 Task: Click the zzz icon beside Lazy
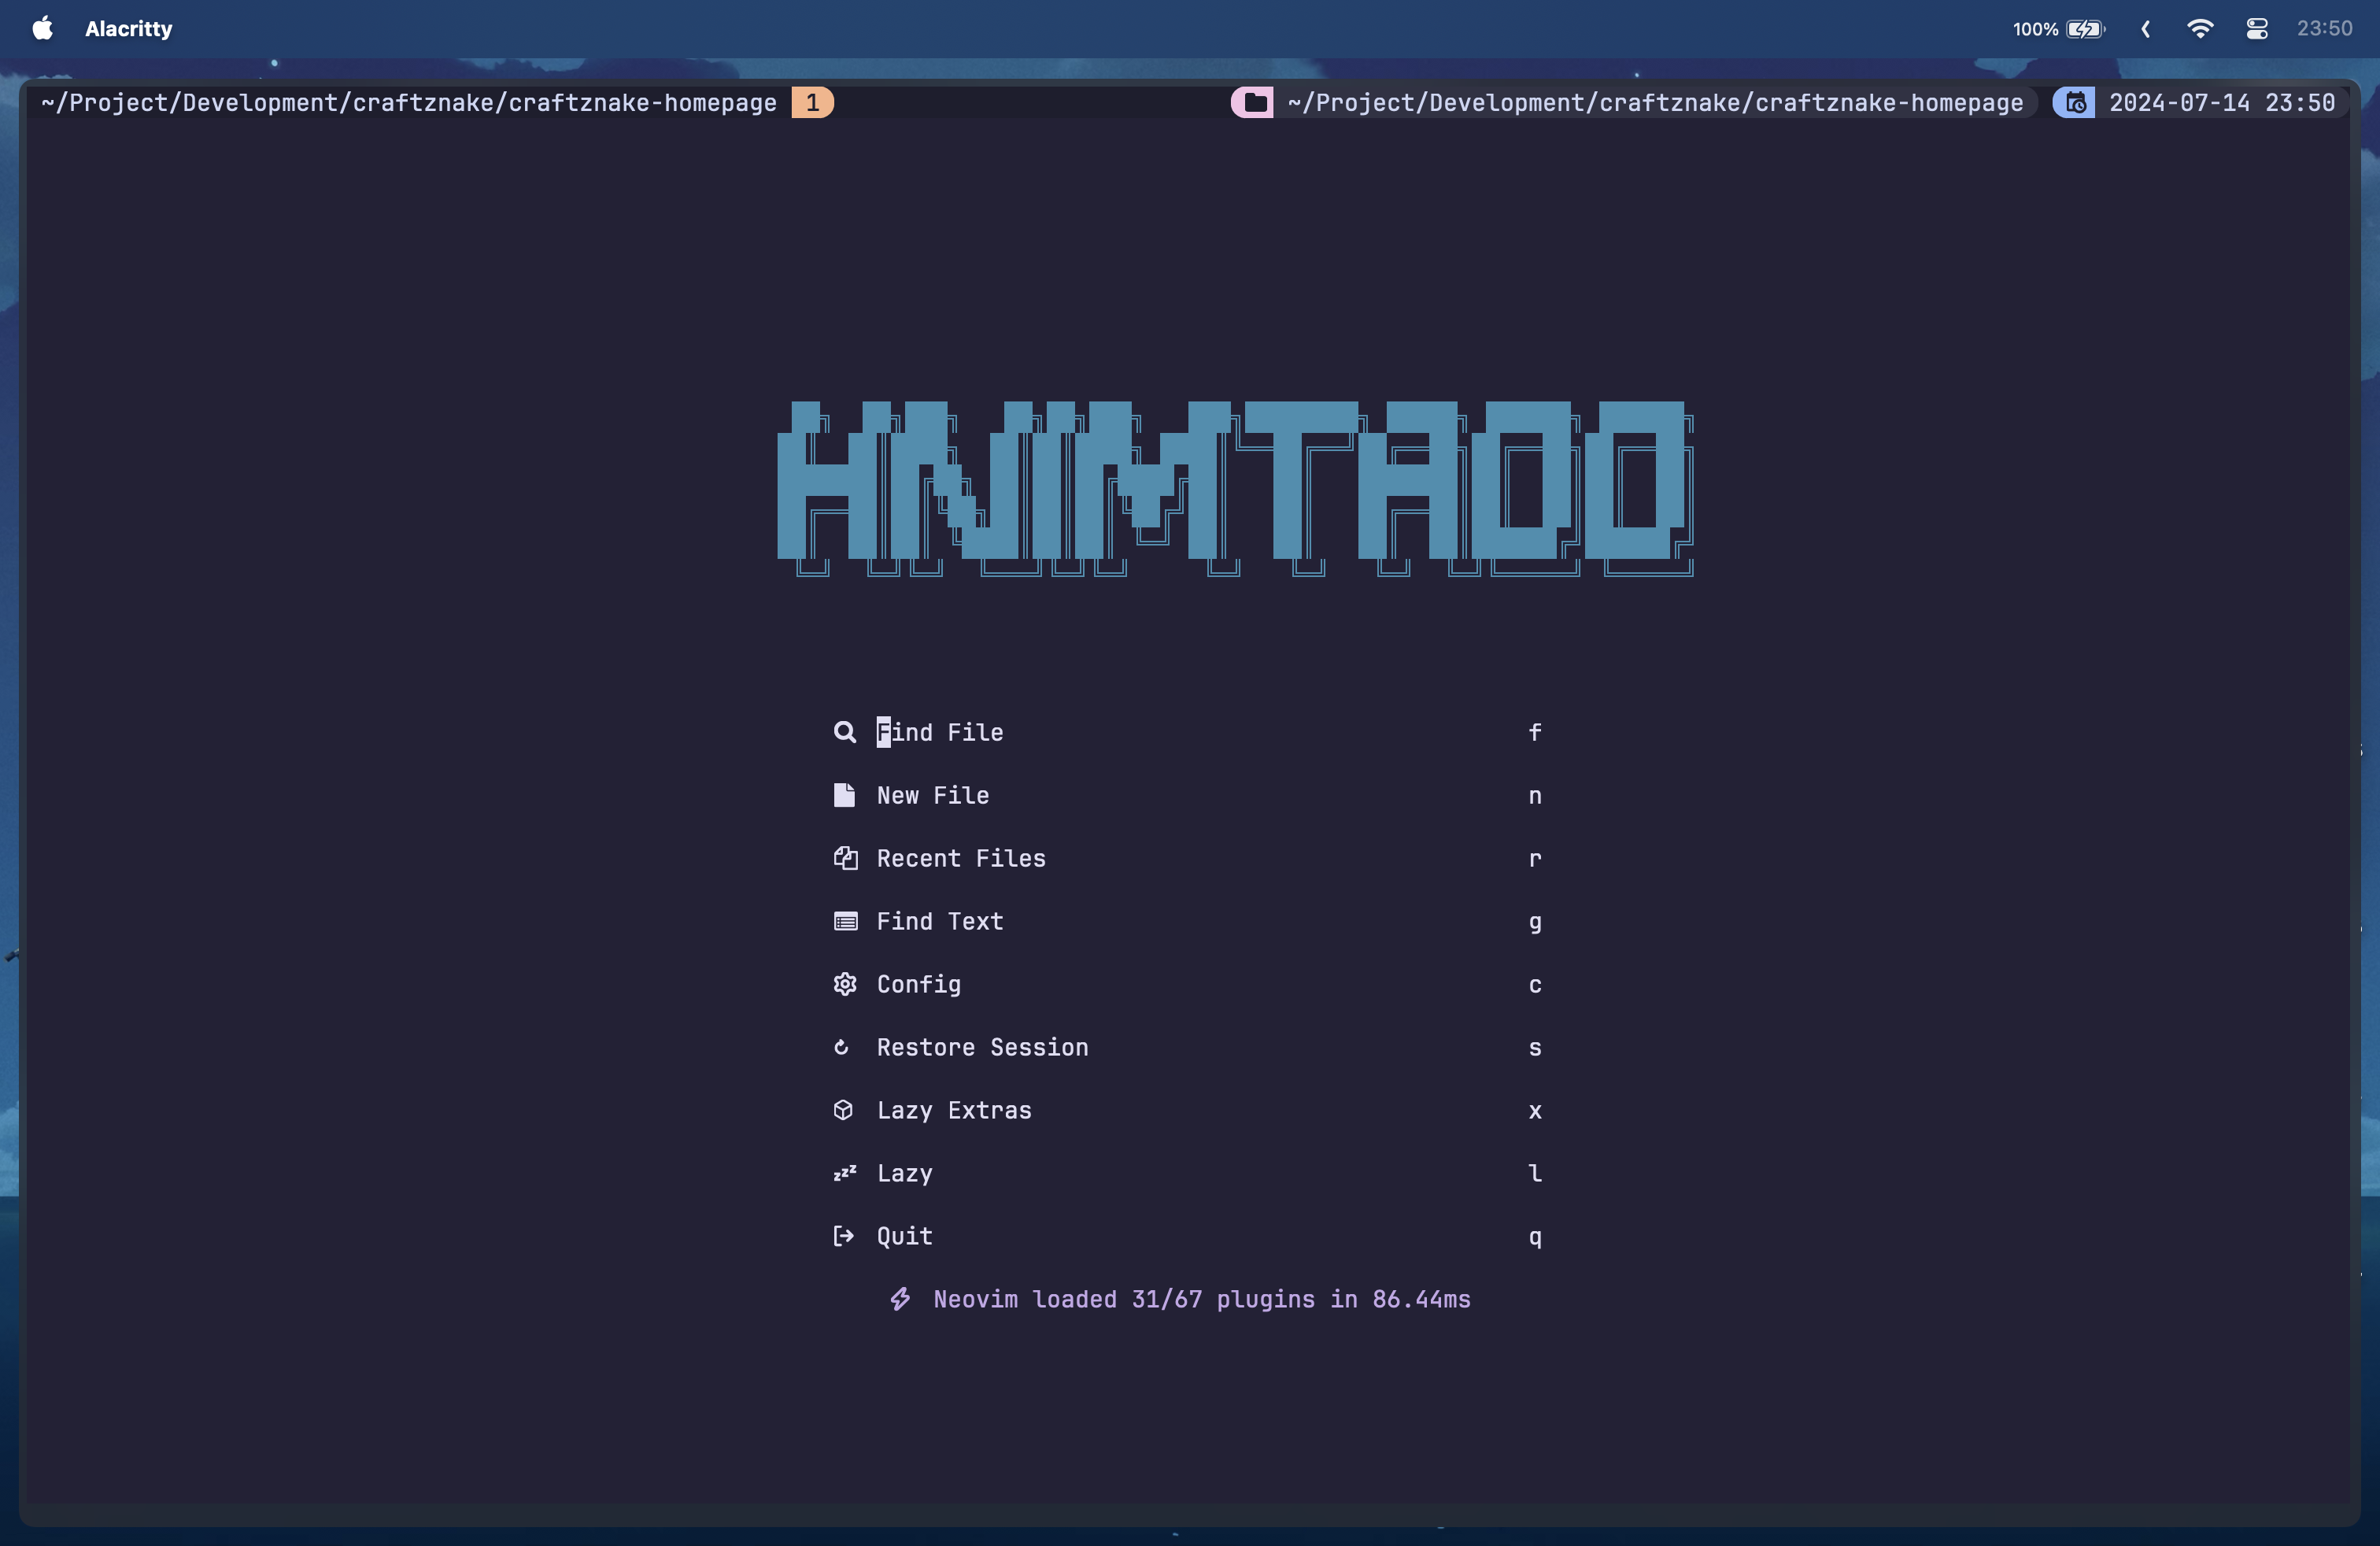click(x=844, y=1173)
